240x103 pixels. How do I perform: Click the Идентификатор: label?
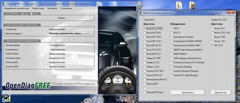pos(58,49)
